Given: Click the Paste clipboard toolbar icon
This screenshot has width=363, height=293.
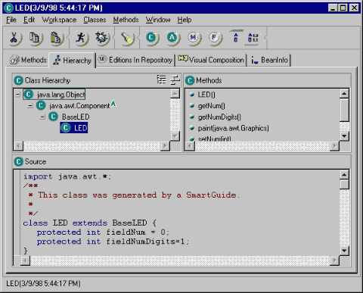Looking at the screenshot, I should coord(56,38).
